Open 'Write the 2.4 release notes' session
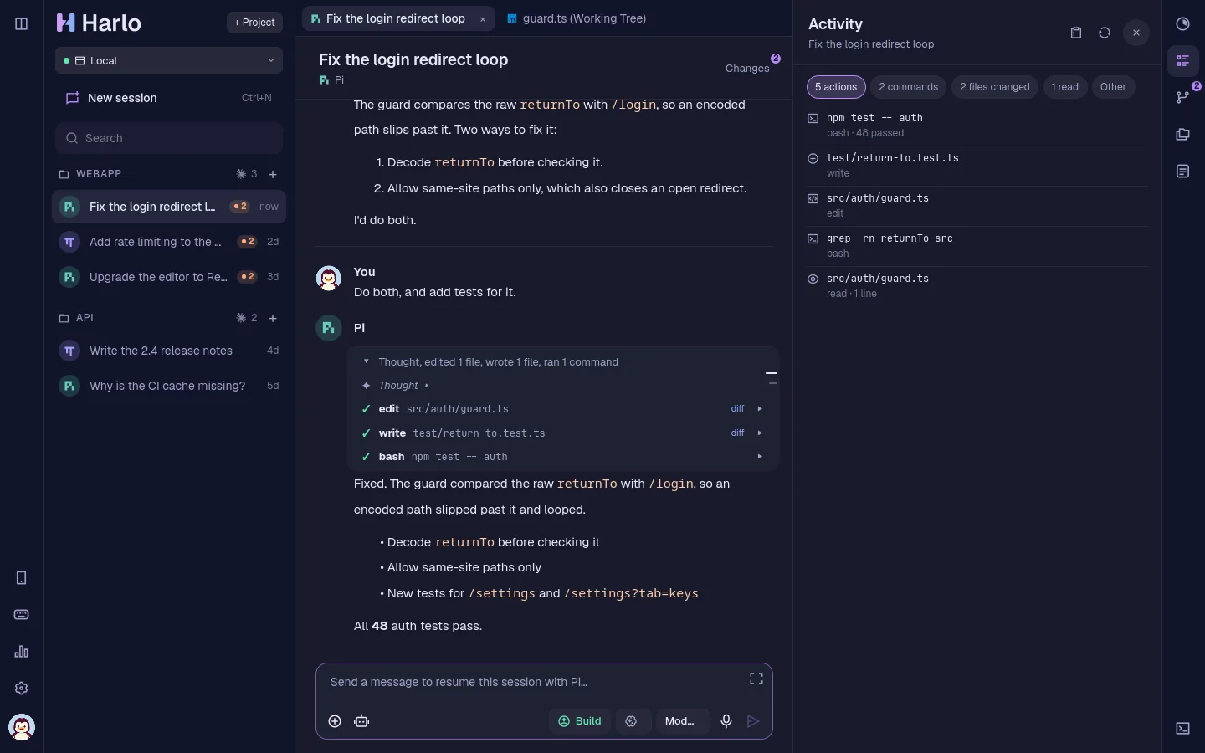 (169, 351)
